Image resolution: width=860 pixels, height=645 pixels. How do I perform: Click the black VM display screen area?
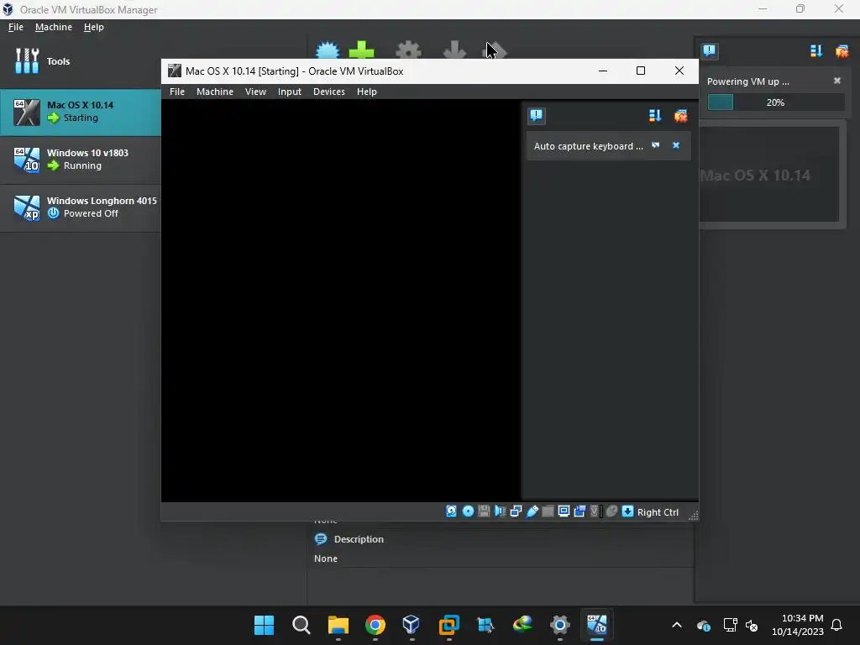point(341,300)
